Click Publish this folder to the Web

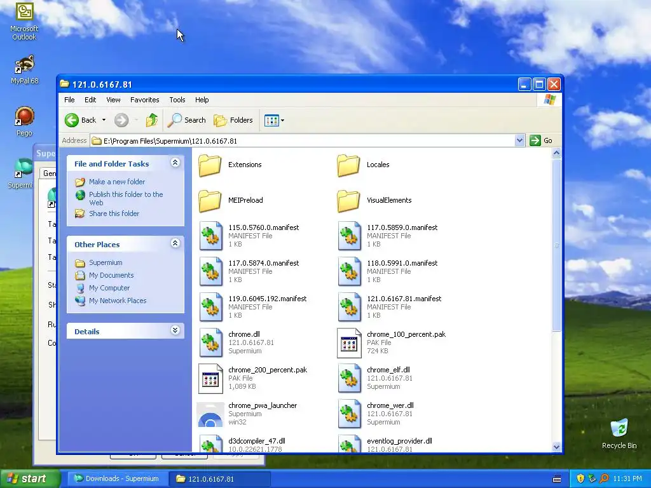126,198
